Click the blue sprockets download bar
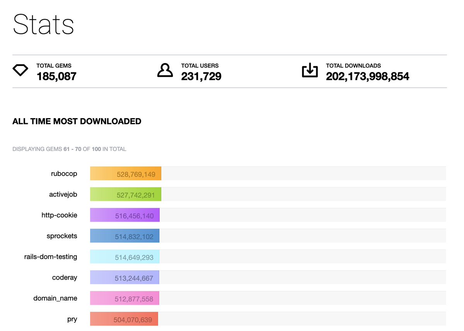This screenshot has width=464, height=331. coord(125,236)
